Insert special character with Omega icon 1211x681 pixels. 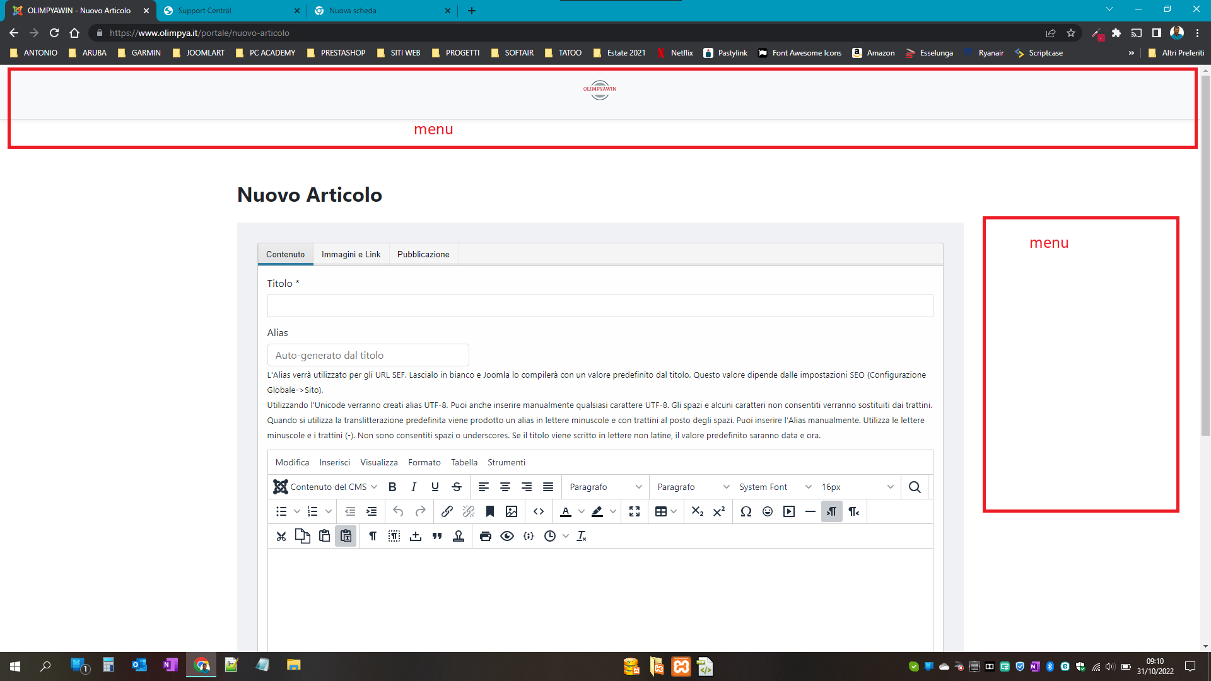pyautogui.click(x=746, y=511)
